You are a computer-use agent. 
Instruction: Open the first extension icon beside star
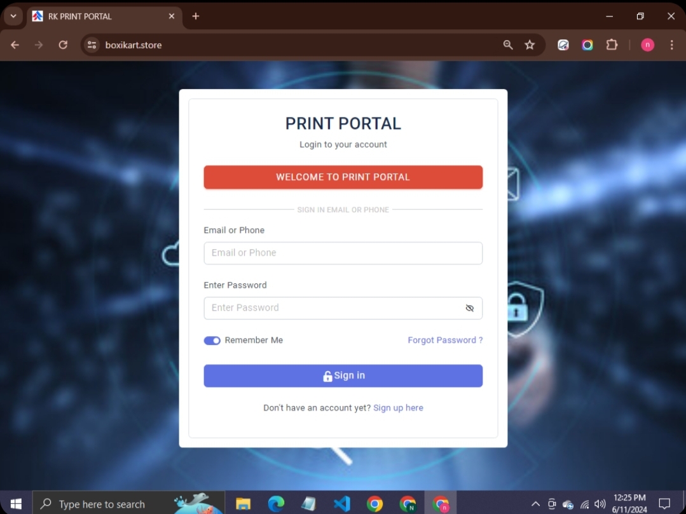563,44
